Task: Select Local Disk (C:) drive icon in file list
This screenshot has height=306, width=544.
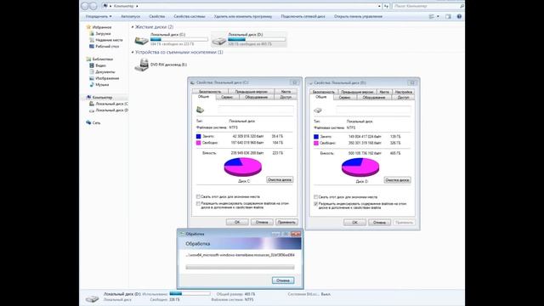Action: coord(141,40)
